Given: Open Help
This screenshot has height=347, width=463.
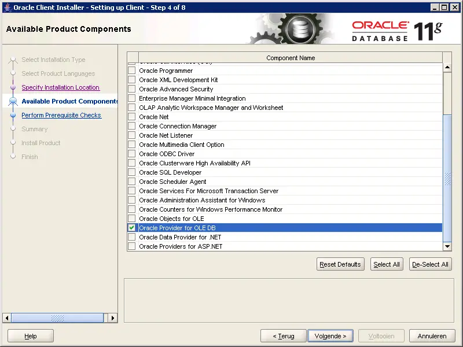Looking at the screenshot, I should [31, 336].
